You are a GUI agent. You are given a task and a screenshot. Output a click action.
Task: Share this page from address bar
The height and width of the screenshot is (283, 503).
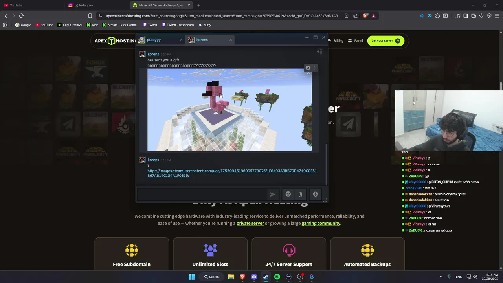click(x=356, y=16)
